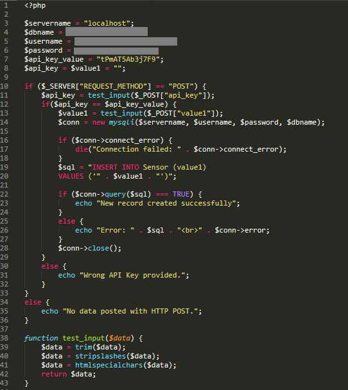The width and height of the screenshot is (348, 390).
Task: Click line number 21 in the gutter
Action: (4, 185)
